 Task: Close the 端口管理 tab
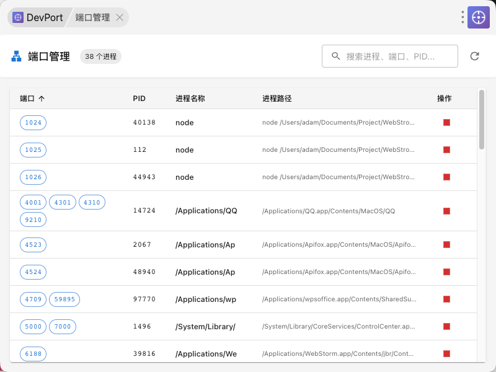pyautogui.click(x=120, y=17)
